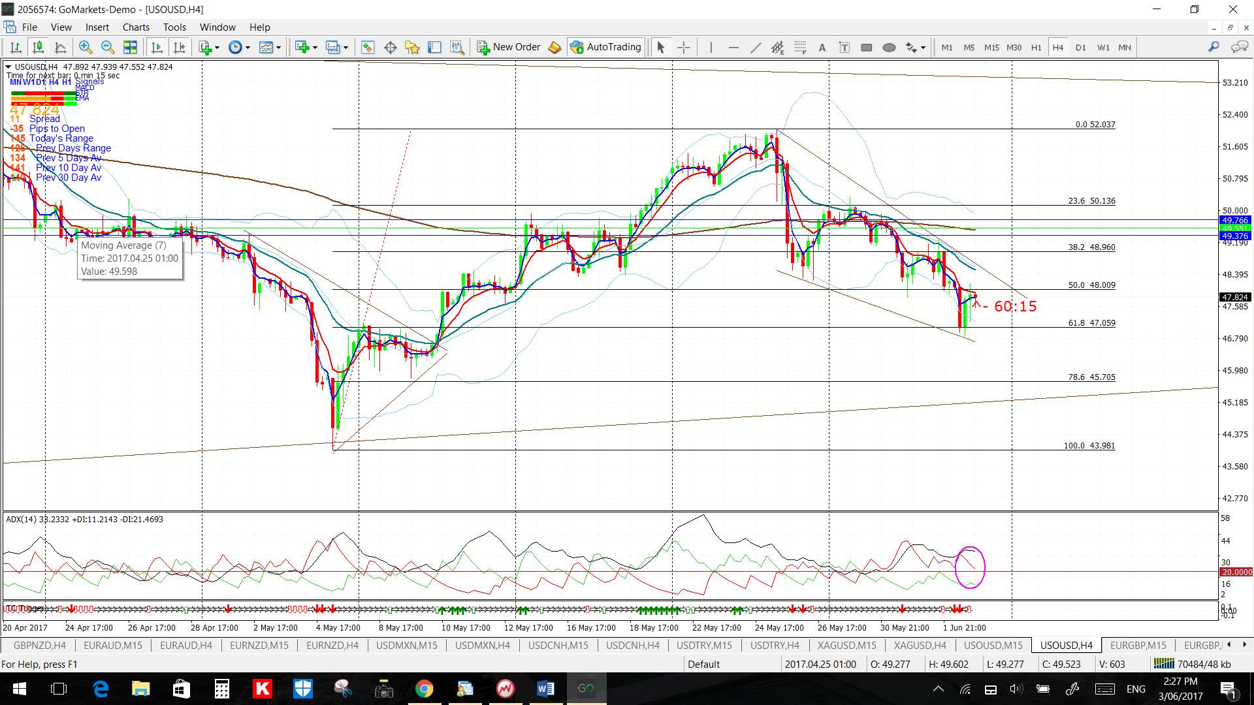1254x705 pixels.
Task: Click the connection status 70484/48 kb
Action: point(1194,664)
